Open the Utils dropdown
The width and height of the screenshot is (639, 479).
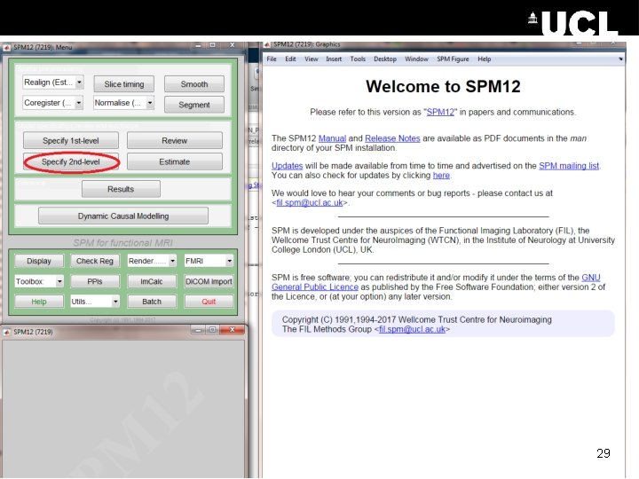(95, 302)
